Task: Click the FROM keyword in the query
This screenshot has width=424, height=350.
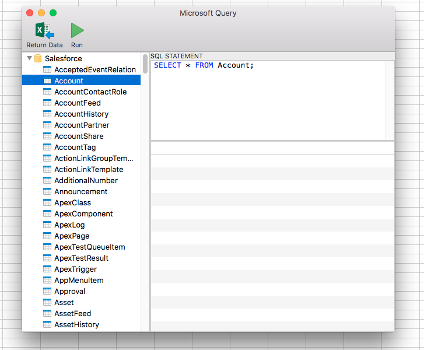Action: pyautogui.click(x=204, y=65)
